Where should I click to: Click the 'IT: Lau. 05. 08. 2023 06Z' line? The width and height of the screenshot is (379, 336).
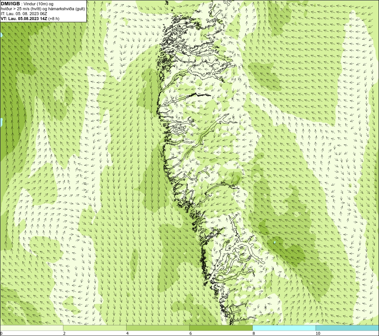tap(24, 14)
